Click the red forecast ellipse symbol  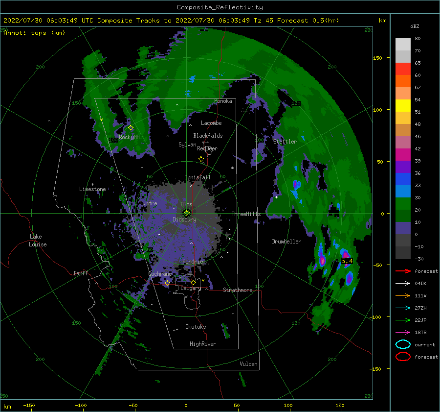(x=403, y=357)
